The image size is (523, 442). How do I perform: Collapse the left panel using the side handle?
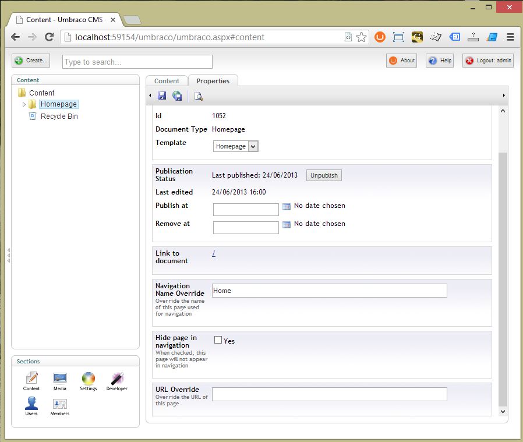click(x=9, y=255)
